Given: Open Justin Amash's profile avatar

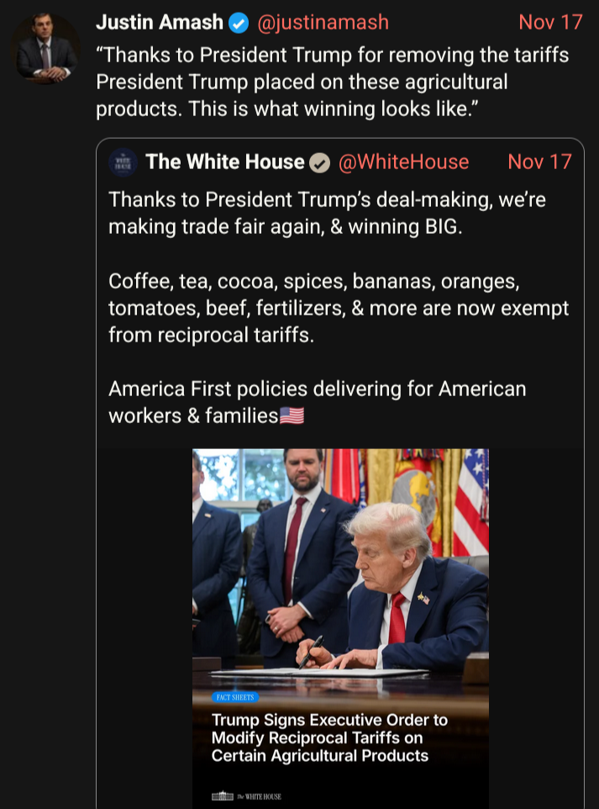Looking at the screenshot, I should click(x=46, y=50).
